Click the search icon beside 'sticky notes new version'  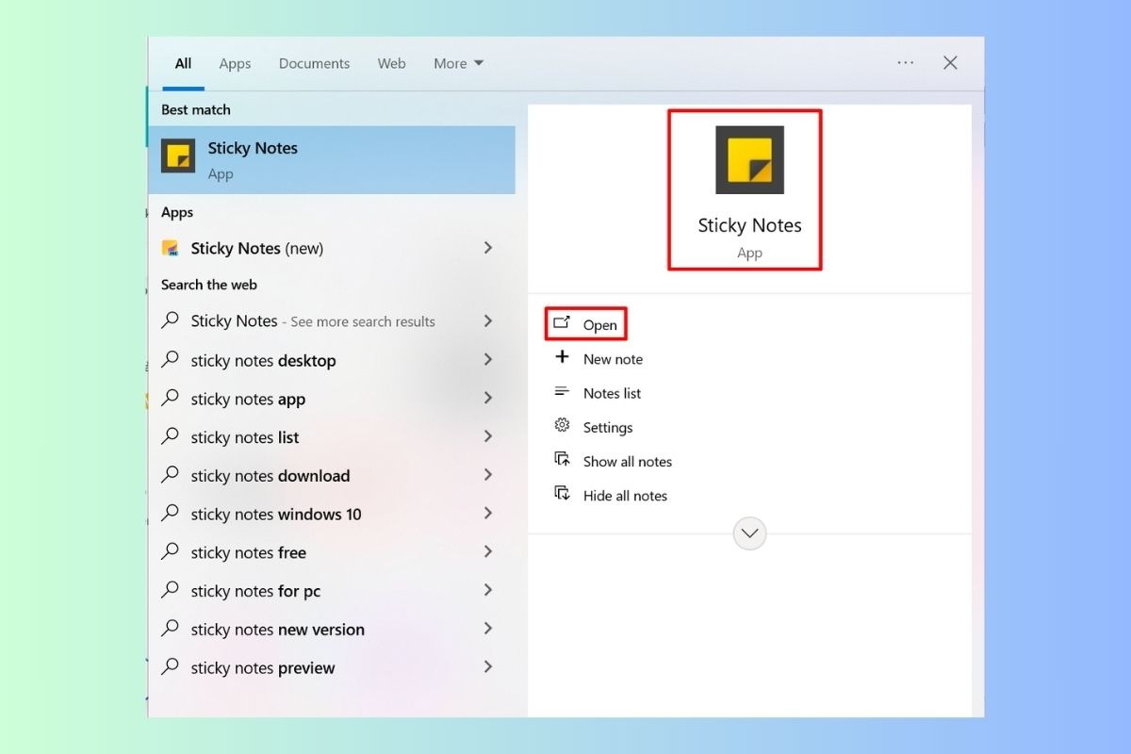tap(171, 629)
